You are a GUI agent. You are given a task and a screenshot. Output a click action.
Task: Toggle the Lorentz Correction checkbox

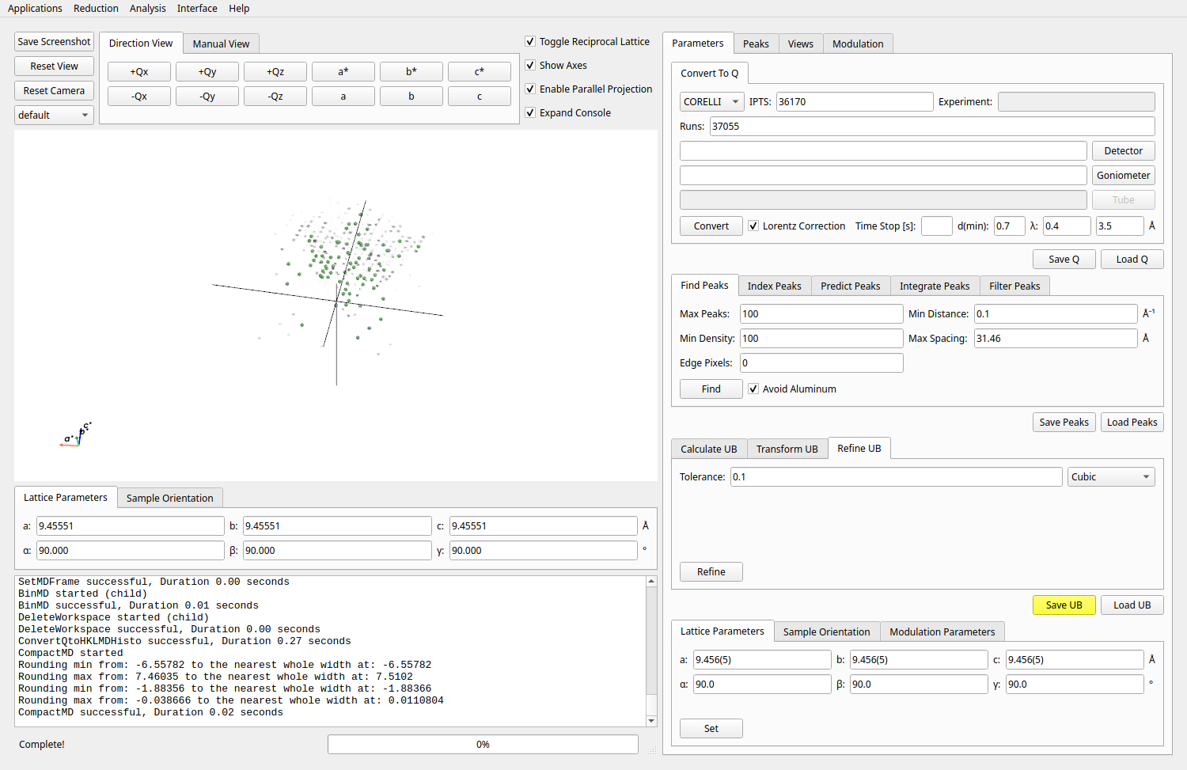pyautogui.click(x=753, y=226)
